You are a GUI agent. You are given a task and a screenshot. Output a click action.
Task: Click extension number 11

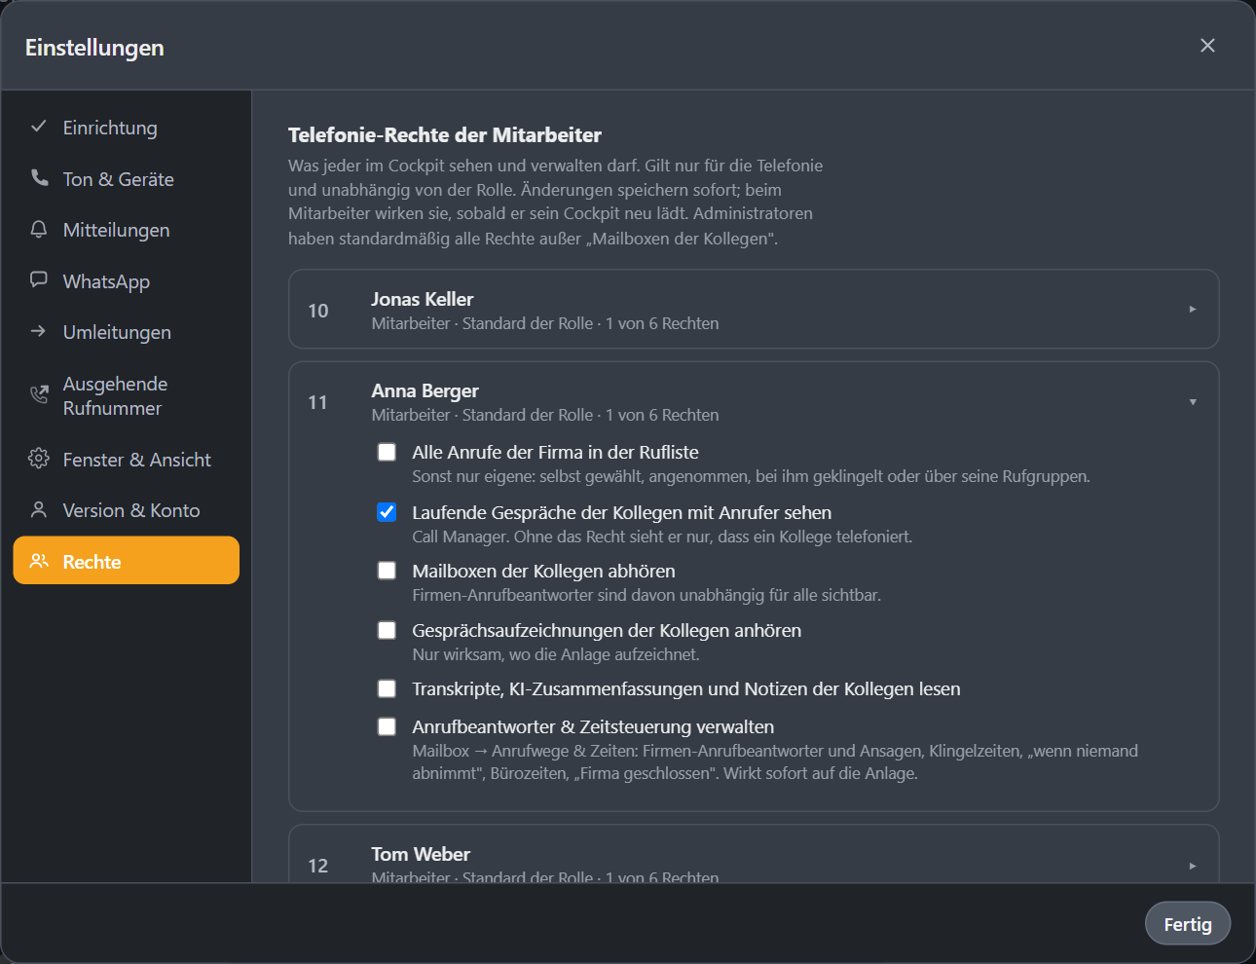[x=317, y=402]
